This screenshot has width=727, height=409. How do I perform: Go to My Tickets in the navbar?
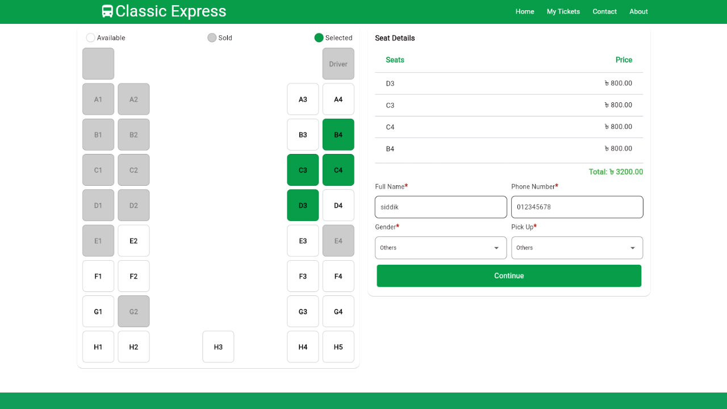[x=563, y=11]
